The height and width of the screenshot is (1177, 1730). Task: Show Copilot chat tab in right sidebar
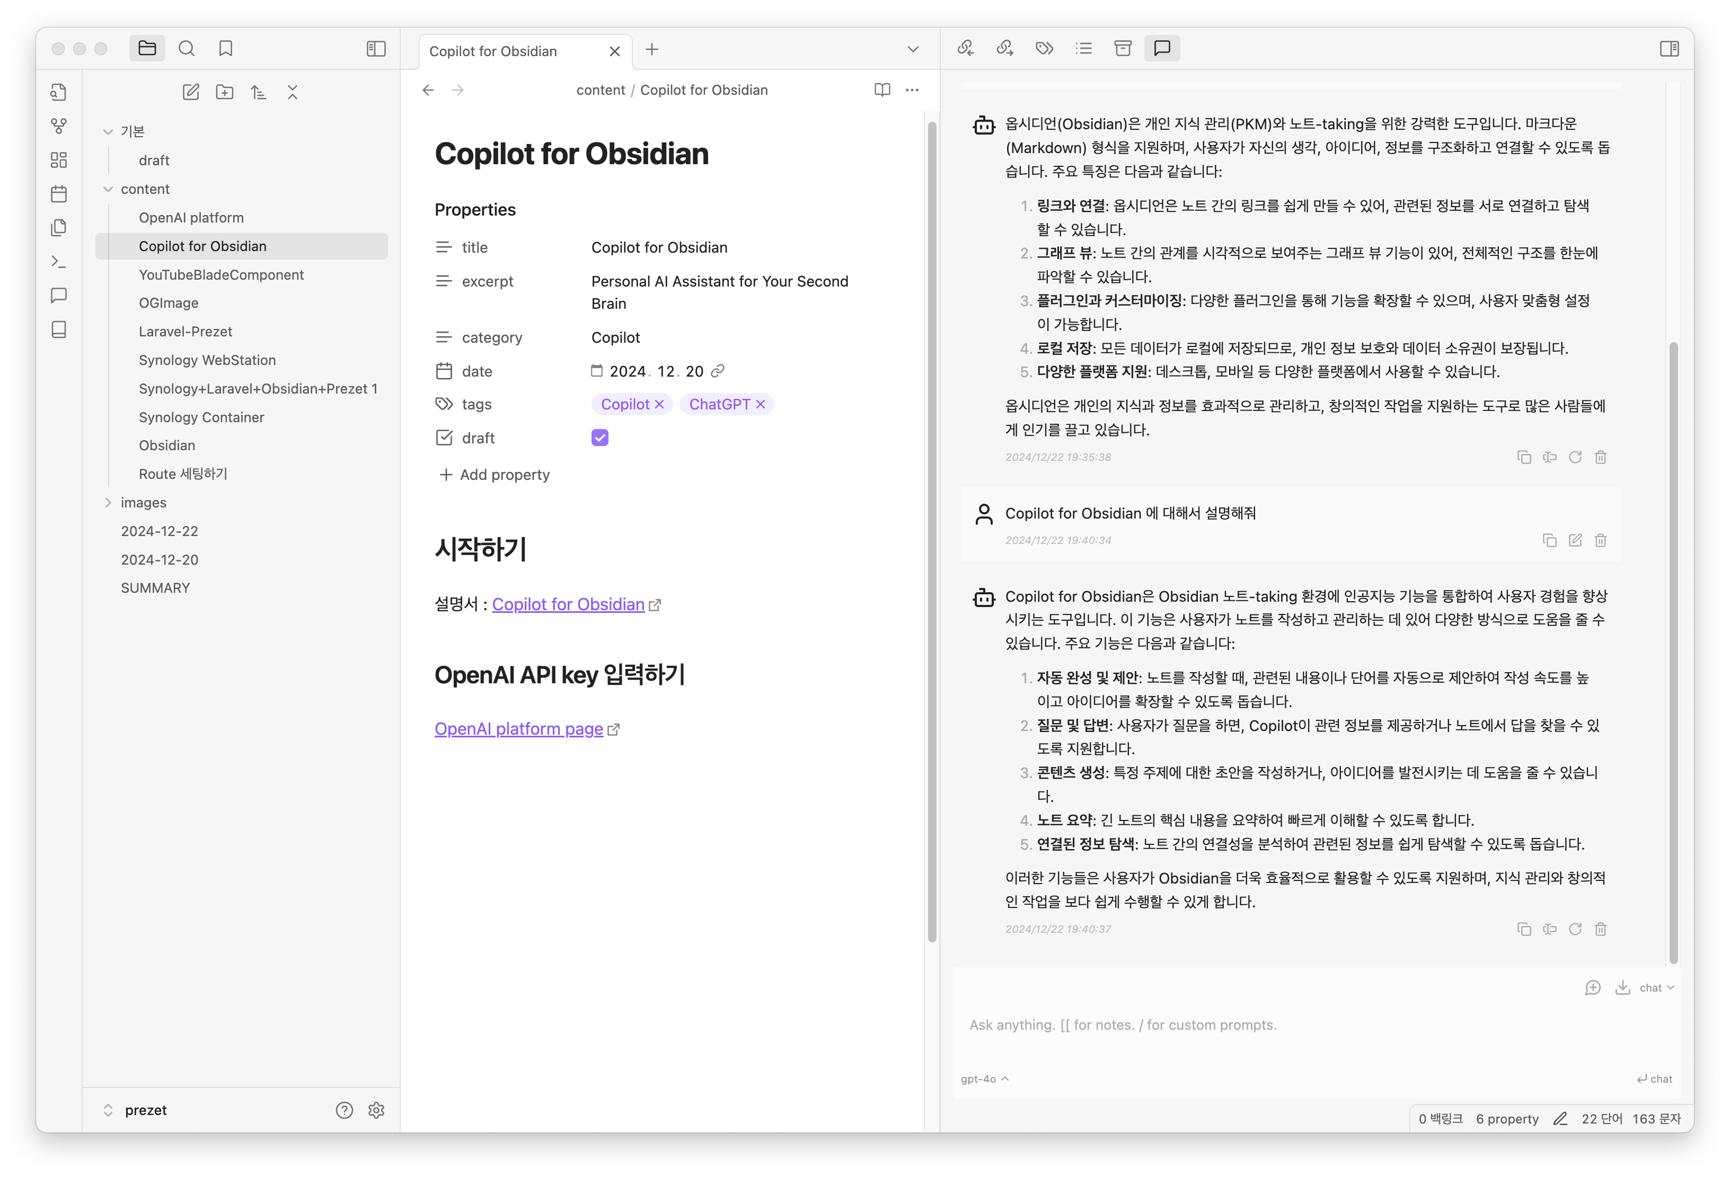click(x=1162, y=48)
